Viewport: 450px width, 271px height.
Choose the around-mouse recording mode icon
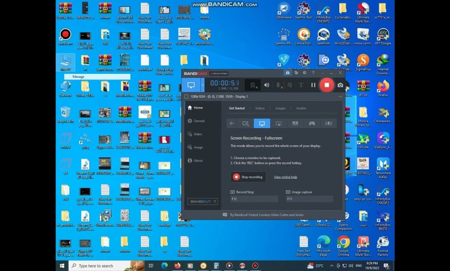[279, 123]
